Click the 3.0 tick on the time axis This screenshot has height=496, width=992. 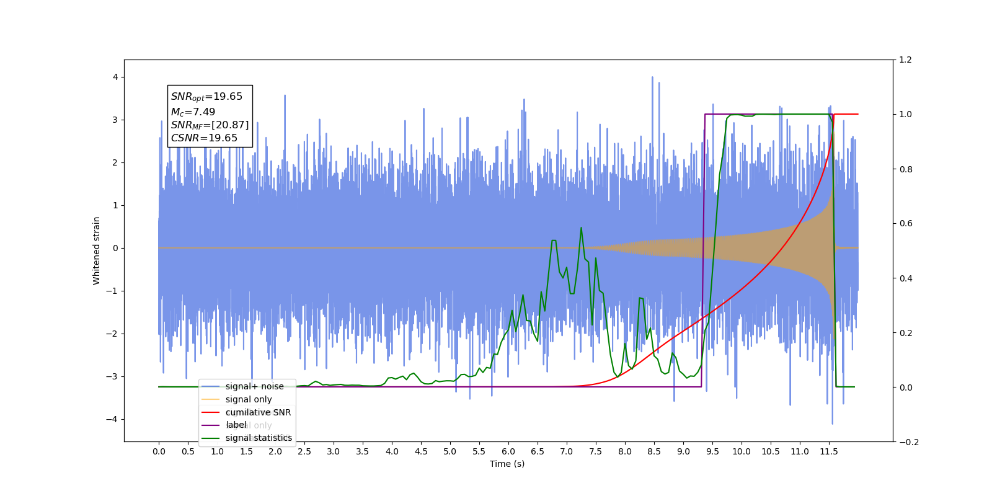point(334,451)
